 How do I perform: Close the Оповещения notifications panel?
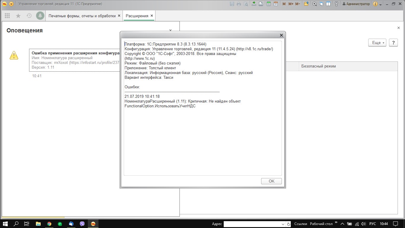coord(170,30)
